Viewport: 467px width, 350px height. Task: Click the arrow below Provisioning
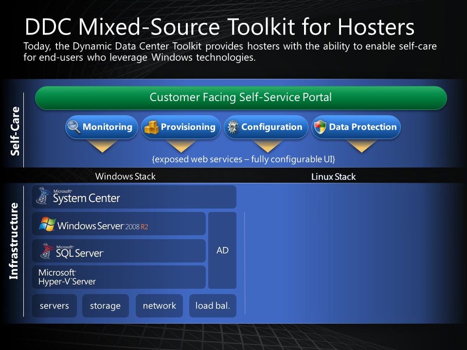click(x=181, y=146)
